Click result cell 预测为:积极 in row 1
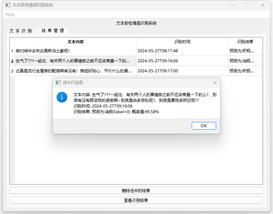This screenshot has height=214, width=273. pyautogui.click(x=245, y=51)
